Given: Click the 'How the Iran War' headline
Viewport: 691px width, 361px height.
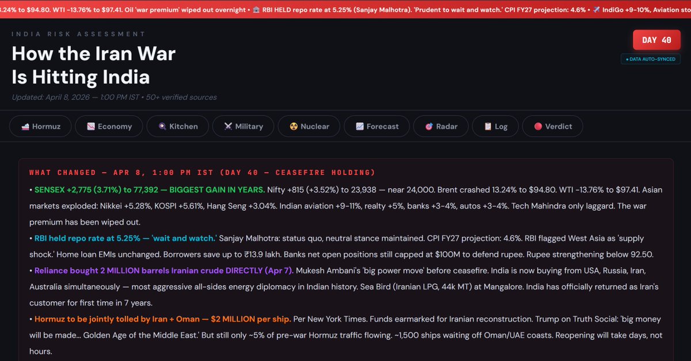Looking at the screenshot, I should 94,54.
